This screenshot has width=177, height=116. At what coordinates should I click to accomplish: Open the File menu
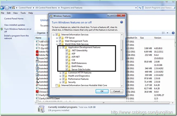coord(2,13)
